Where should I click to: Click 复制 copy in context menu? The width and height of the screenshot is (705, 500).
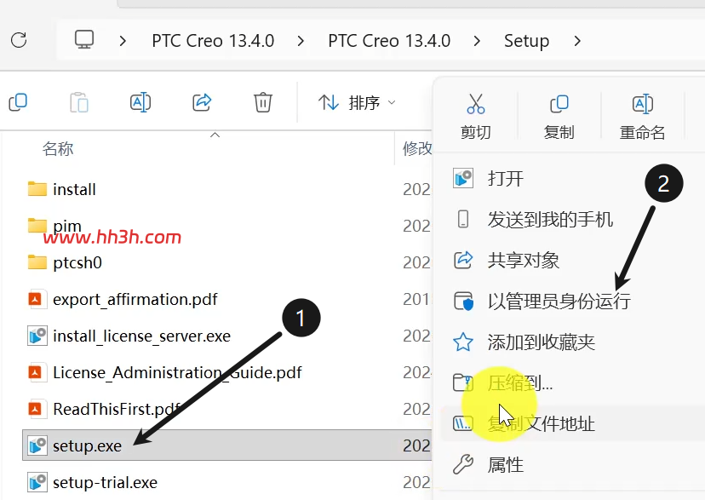click(x=559, y=117)
